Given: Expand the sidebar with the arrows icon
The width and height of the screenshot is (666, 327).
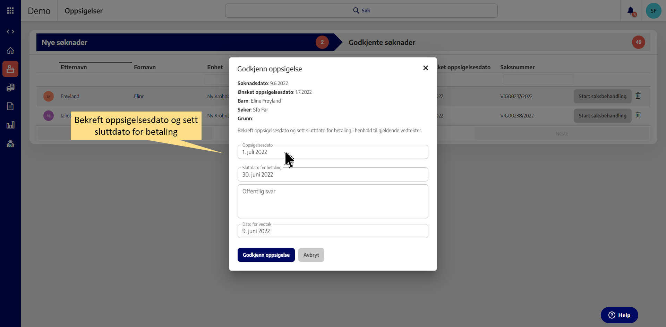Looking at the screenshot, I should [10, 32].
